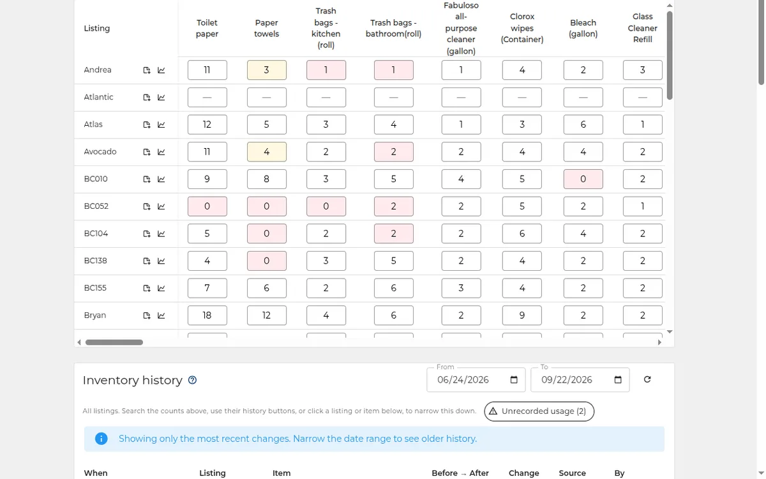The height and width of the screenshot is (479, 766).
Task: Click the table's down scroll arrow
Action: [670, 331]
